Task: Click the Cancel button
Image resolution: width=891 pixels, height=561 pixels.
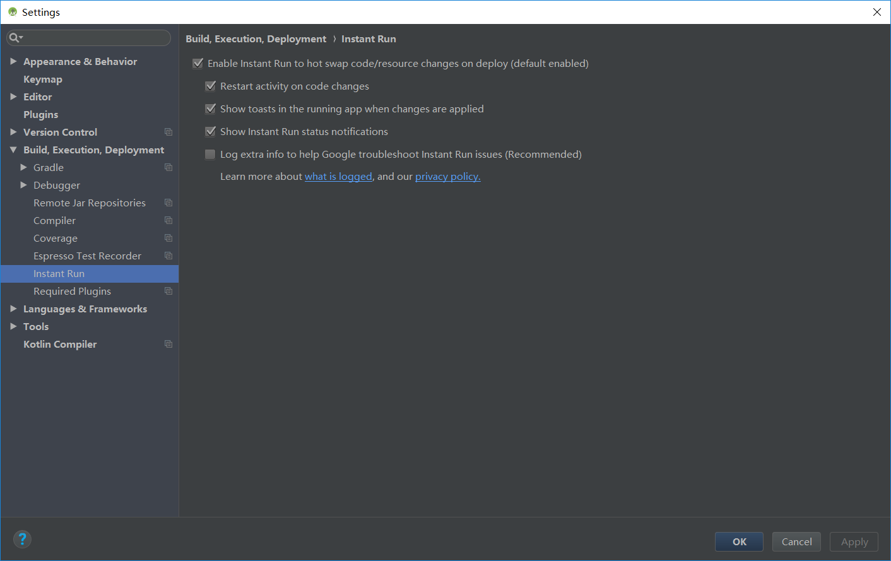Action: pyautogui.click(x=796, y=541)
